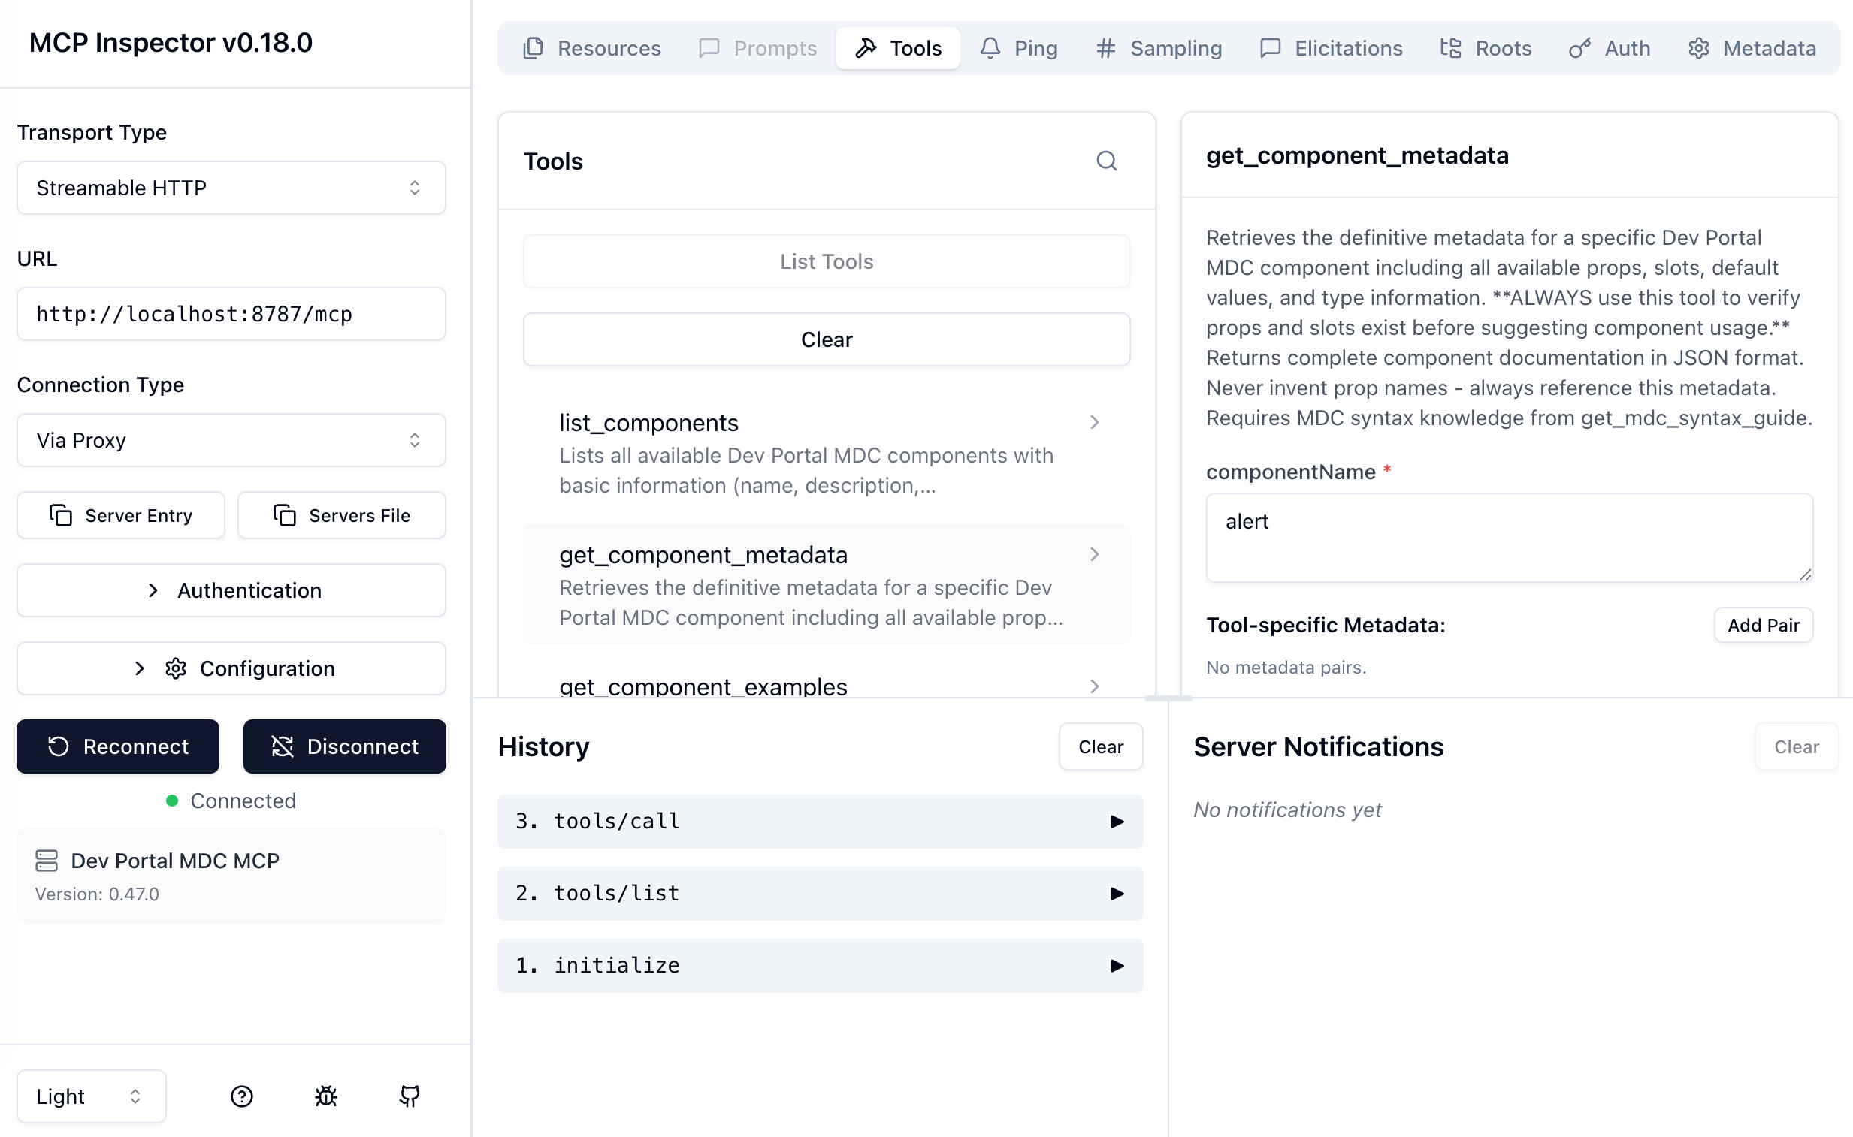Image resolution: width=1853 pixels, height=1137 pixels.
Task: Switch to the Elicitations tab
Action: pyautogui.click(x=1331, y=47)
